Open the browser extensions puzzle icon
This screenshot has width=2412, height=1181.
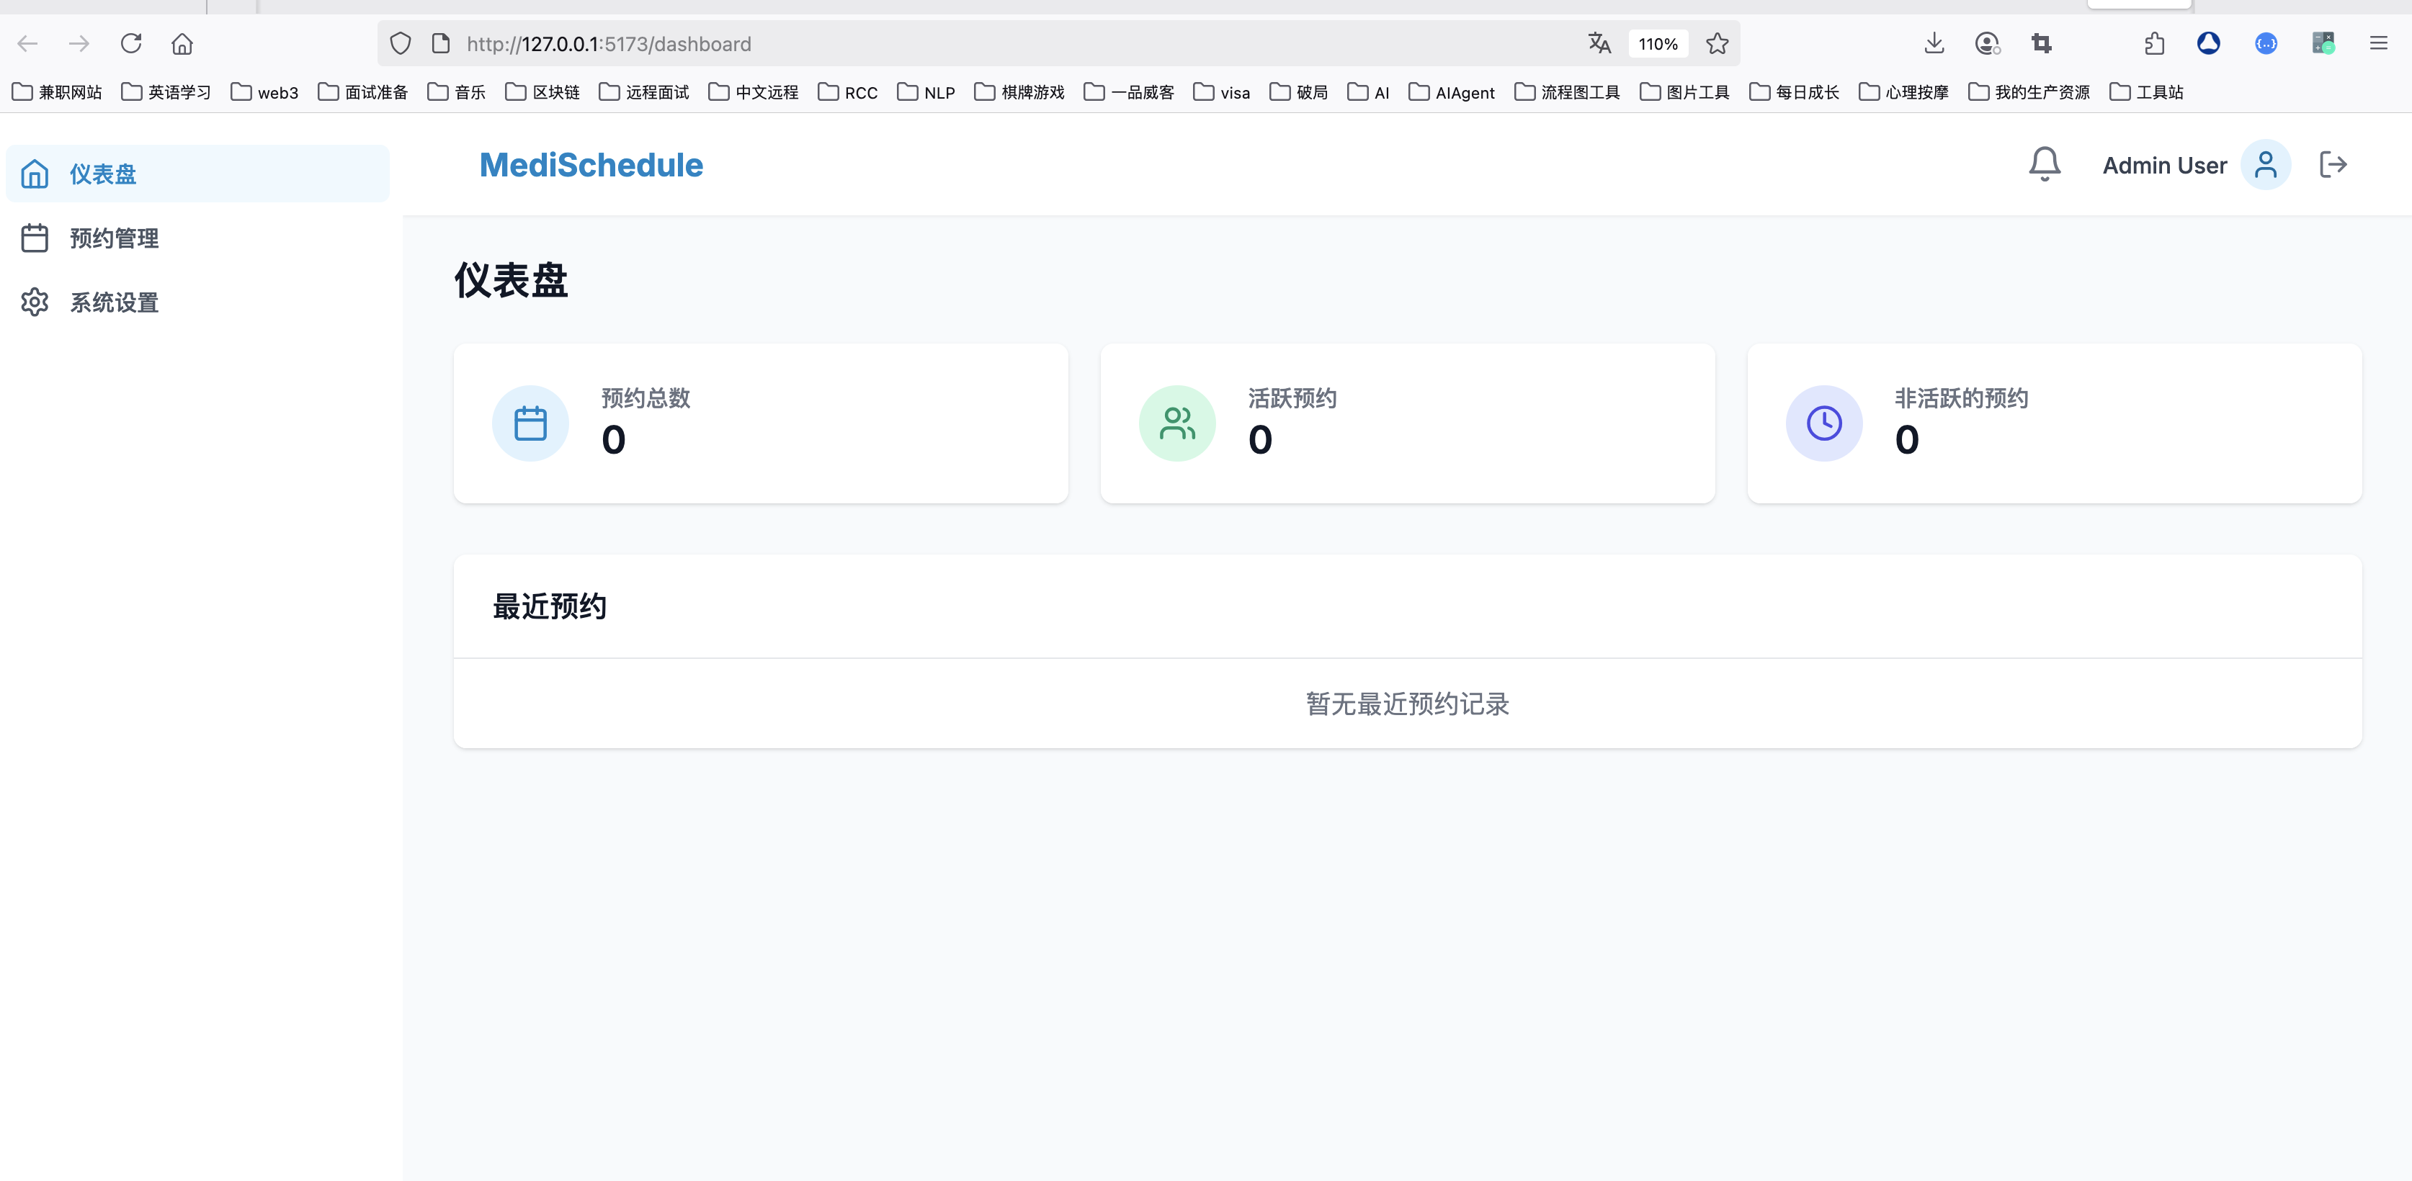[x=2153, y=43]
